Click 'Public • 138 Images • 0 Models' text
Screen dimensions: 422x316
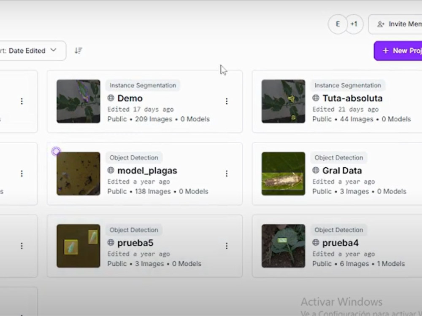point(158,191)
